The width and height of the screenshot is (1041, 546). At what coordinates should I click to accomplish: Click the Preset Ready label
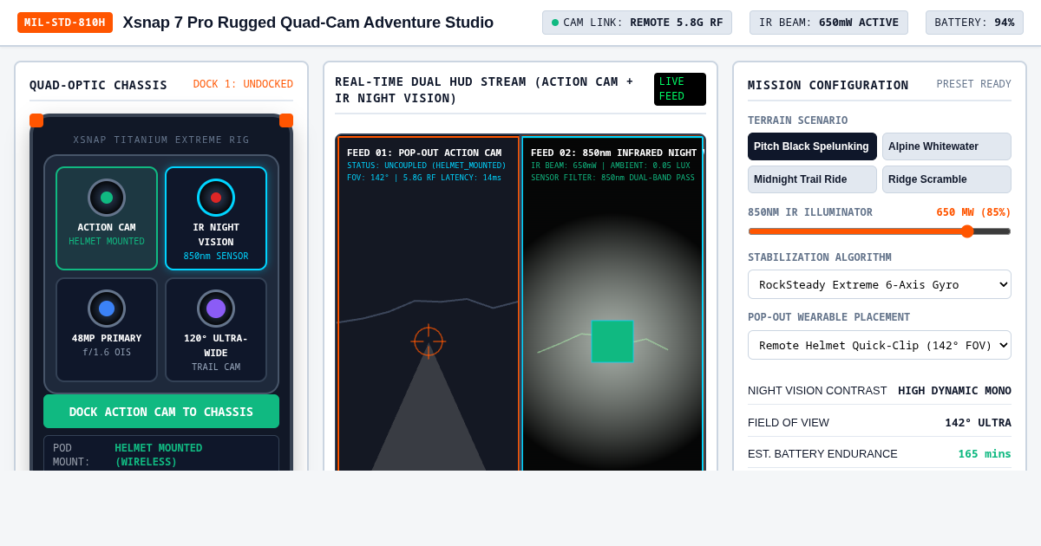tap(974, 84)
